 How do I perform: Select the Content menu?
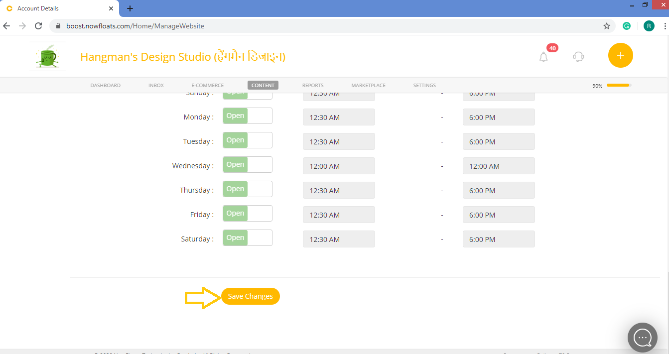(263, 86)
